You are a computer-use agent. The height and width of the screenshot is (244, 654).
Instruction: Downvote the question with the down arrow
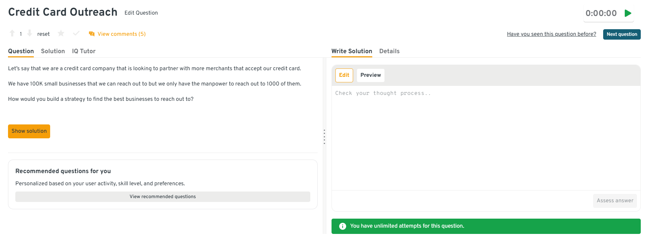(x=30, y=33)
